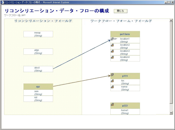This screenshot has width=175, height=130.
Task: Click the scrollbar down arrow
Action: (171, 113)
